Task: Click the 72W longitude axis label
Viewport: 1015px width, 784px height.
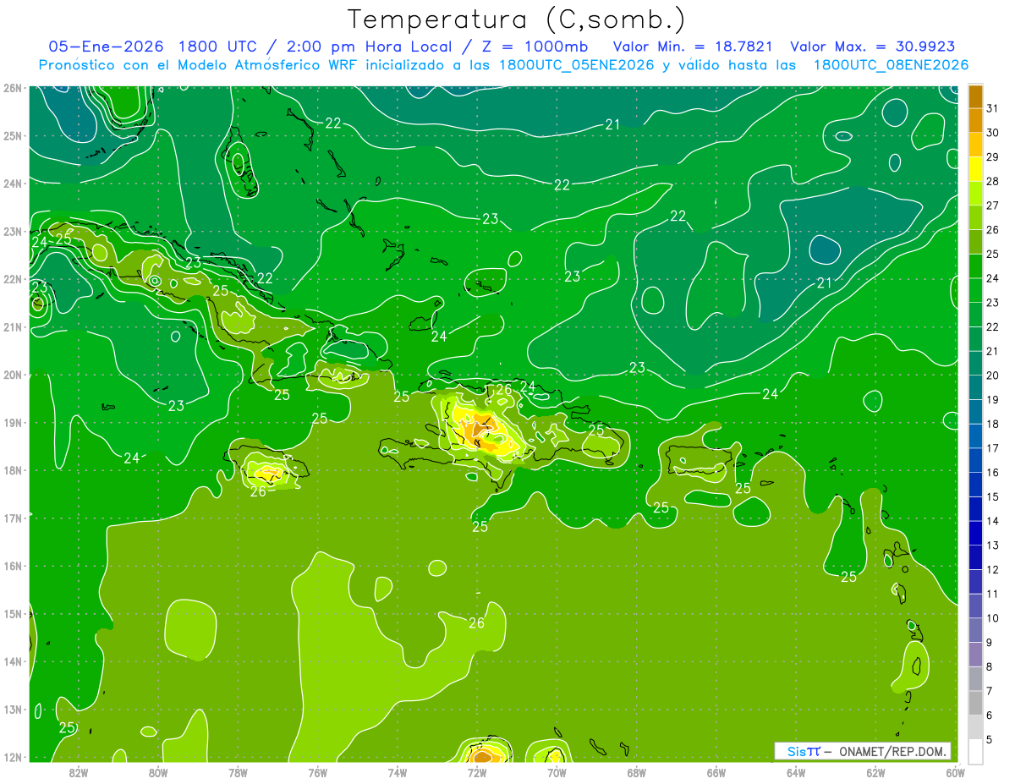Action: pyautogui.click(x=477, y=772)
